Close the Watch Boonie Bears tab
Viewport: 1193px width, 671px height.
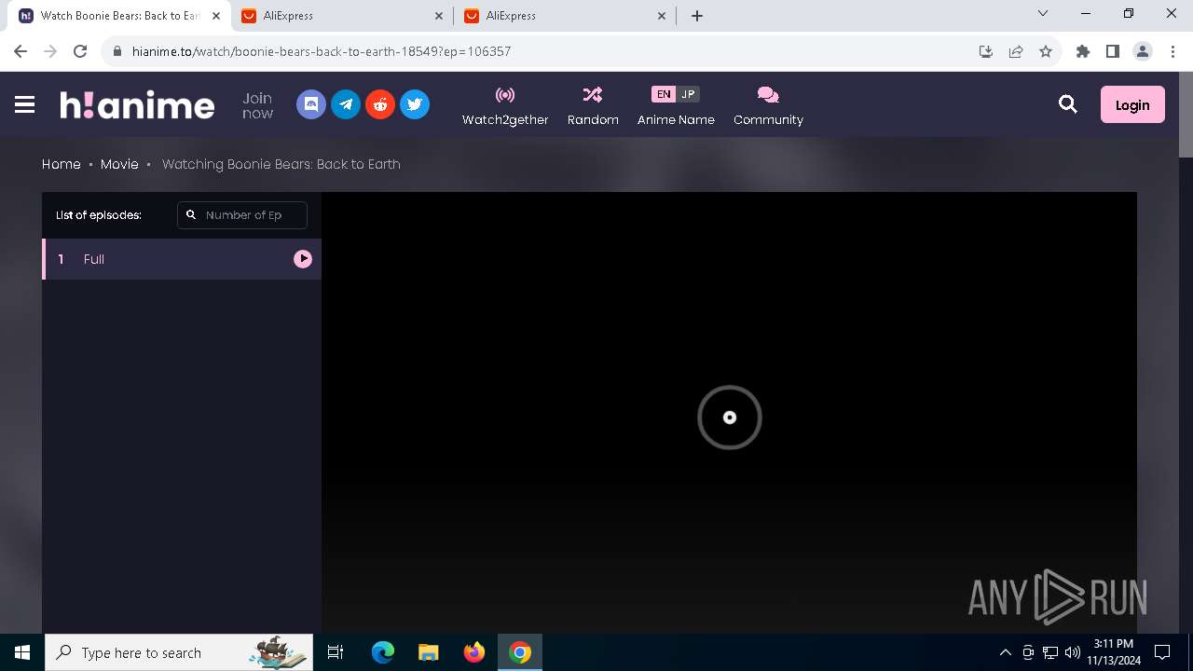click(x=216, y=16)
